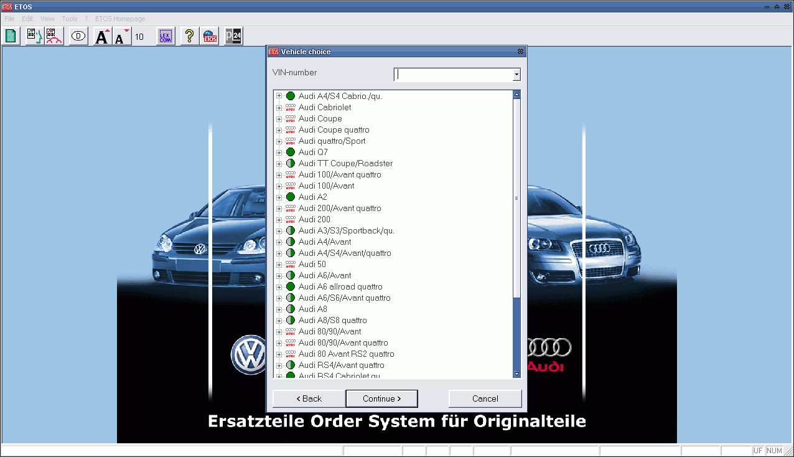Click the < Back button

pos(309,398)
